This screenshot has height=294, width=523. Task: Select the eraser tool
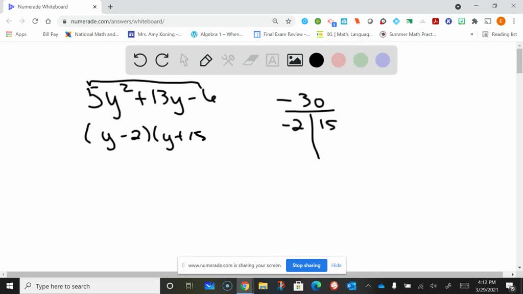pos(250,60)
